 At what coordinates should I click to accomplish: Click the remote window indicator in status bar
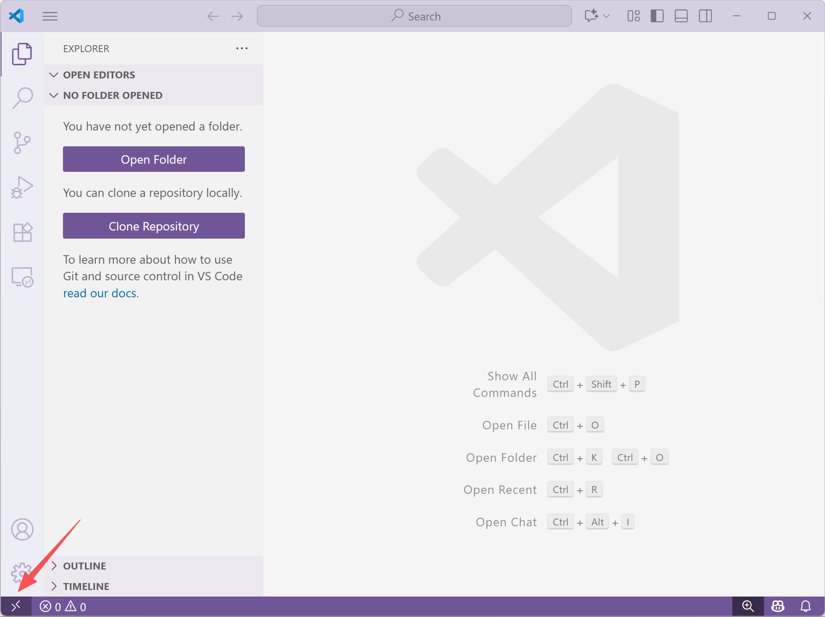[x=16, y=607]
